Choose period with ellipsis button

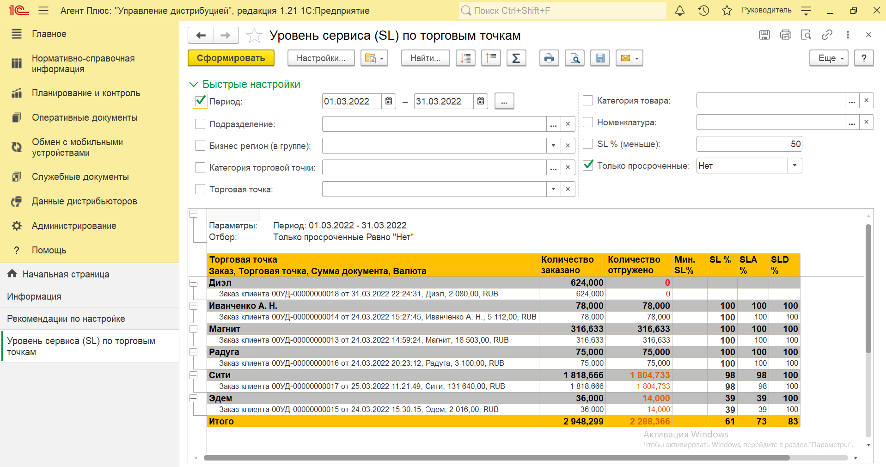click(x=504, y=101)
